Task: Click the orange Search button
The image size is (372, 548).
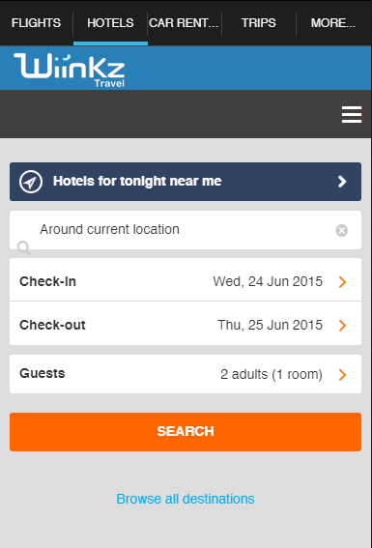Action: click(x=186, y=432)
